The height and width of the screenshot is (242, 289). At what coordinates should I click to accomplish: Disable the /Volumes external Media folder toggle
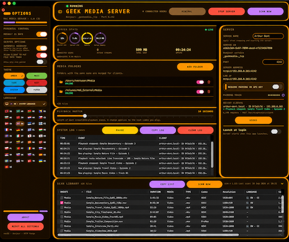(x=200, y=92)
